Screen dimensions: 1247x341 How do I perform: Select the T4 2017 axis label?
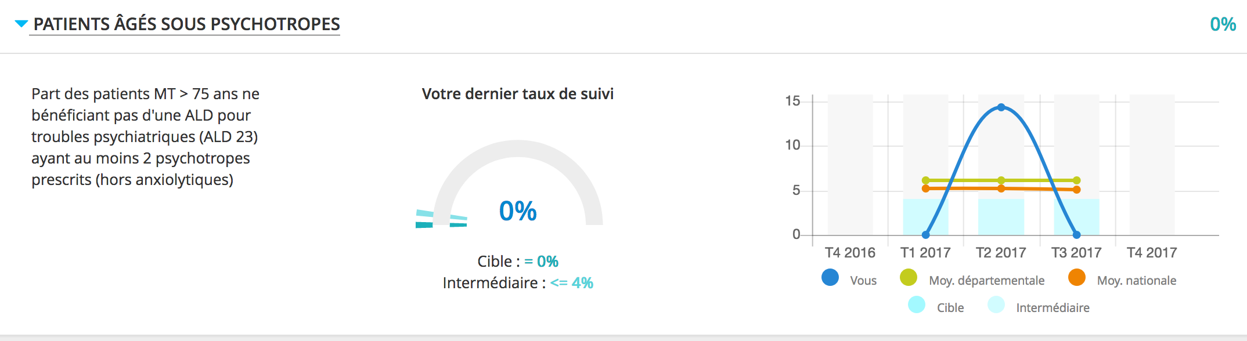click(1152, 253)
